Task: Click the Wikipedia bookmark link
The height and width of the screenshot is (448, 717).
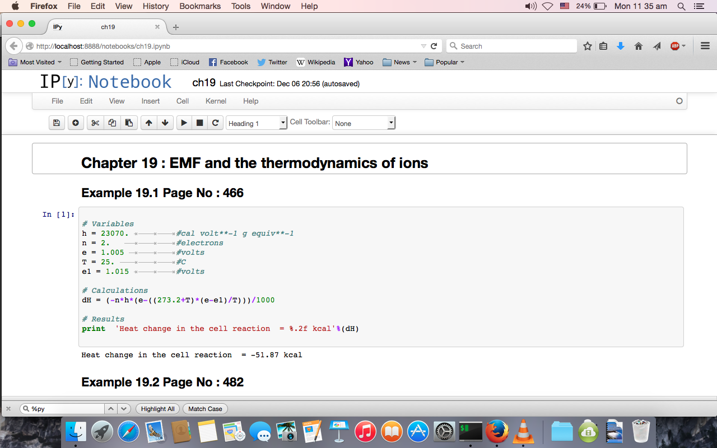Action: (316, 62)
